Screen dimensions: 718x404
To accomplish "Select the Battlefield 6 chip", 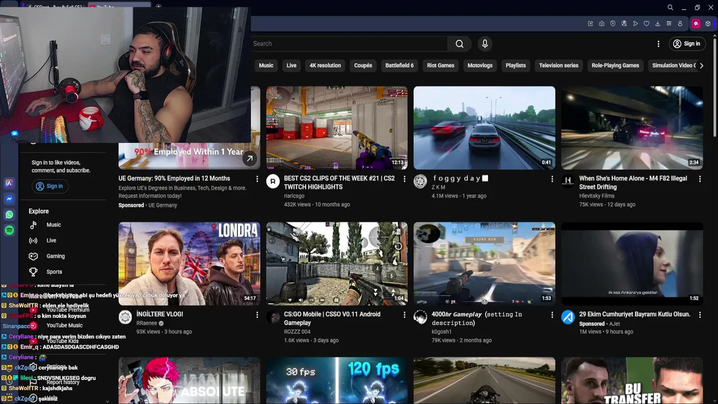I will click(x=399, y=66).
